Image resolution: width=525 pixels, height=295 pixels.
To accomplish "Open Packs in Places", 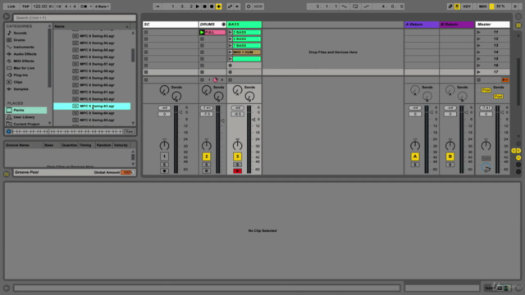I will [26, 110].
